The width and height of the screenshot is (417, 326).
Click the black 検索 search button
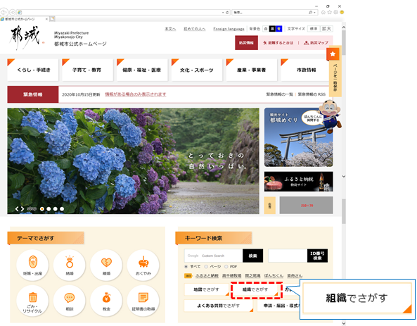(252, 256)
